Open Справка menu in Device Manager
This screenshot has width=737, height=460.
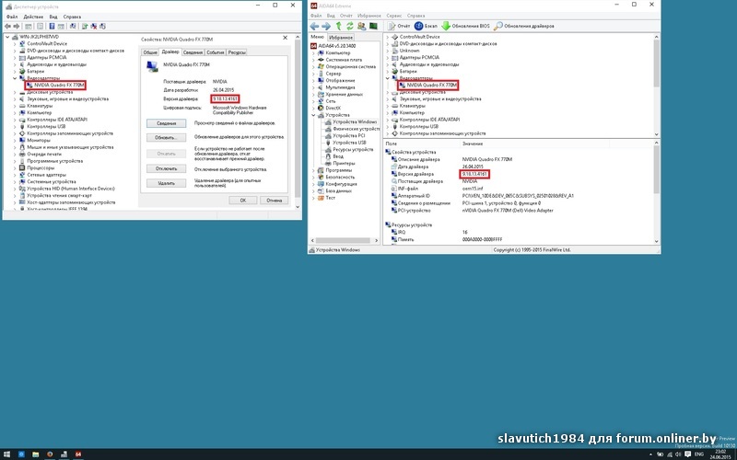[72, 17]
